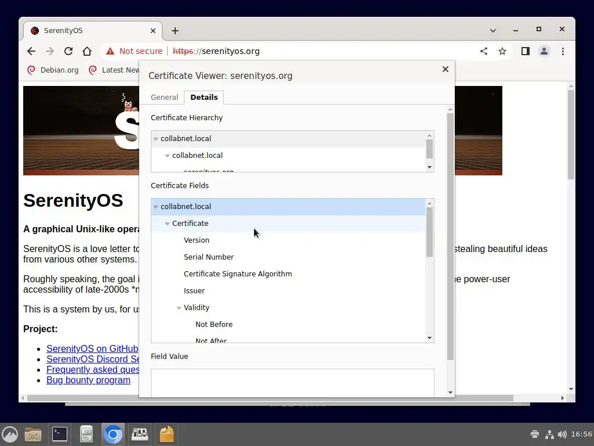Switch to the General tab
The image size is (594, 446).
tap(164, 98)
